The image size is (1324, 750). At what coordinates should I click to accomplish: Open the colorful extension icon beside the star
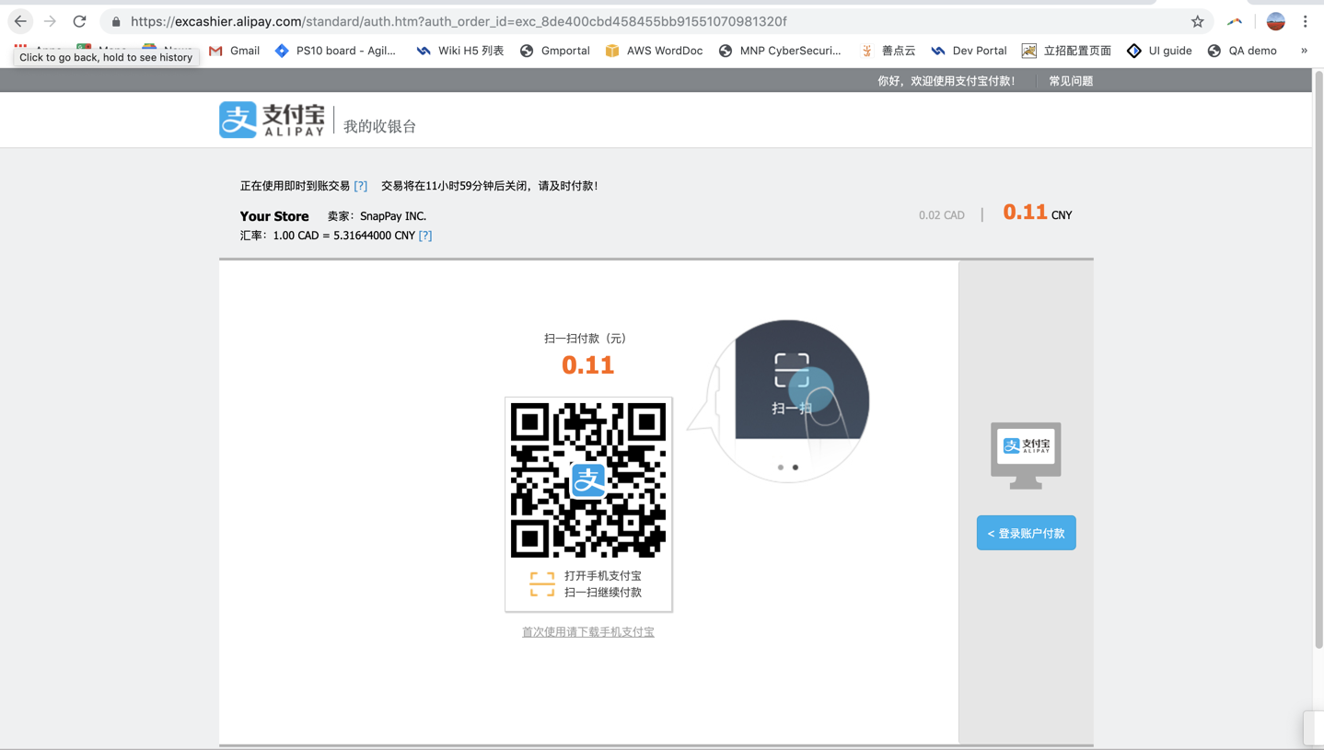pyautogui.click(x=1235, y=21)
